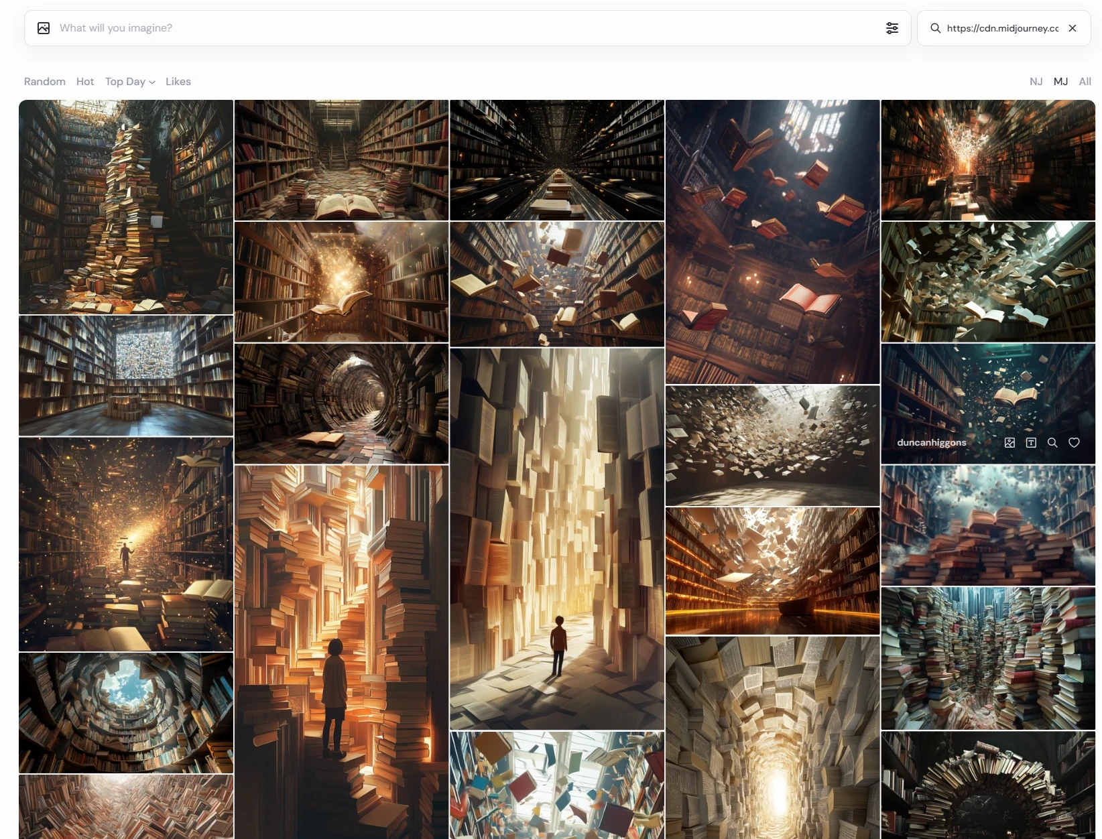This screenshot has height=839, width=1102.
Task: Switch to the Hot feed
Action: coord(85,81)
